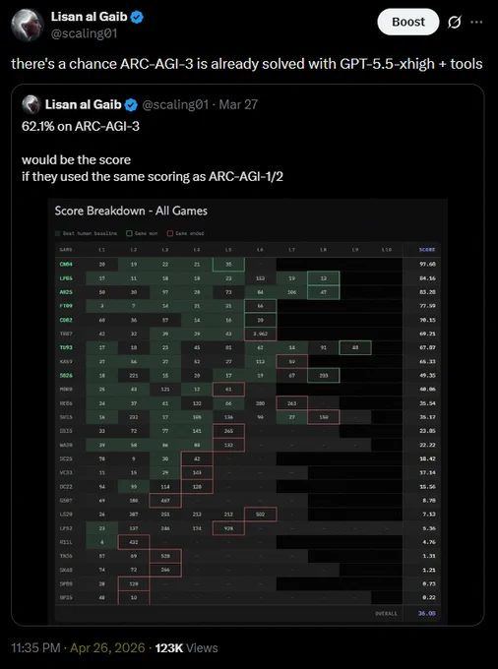The width and height of the screenshot is (498, 669).
Task: Select the CN04 game row label
Action: pyautogui.click(x=66, y=264)
